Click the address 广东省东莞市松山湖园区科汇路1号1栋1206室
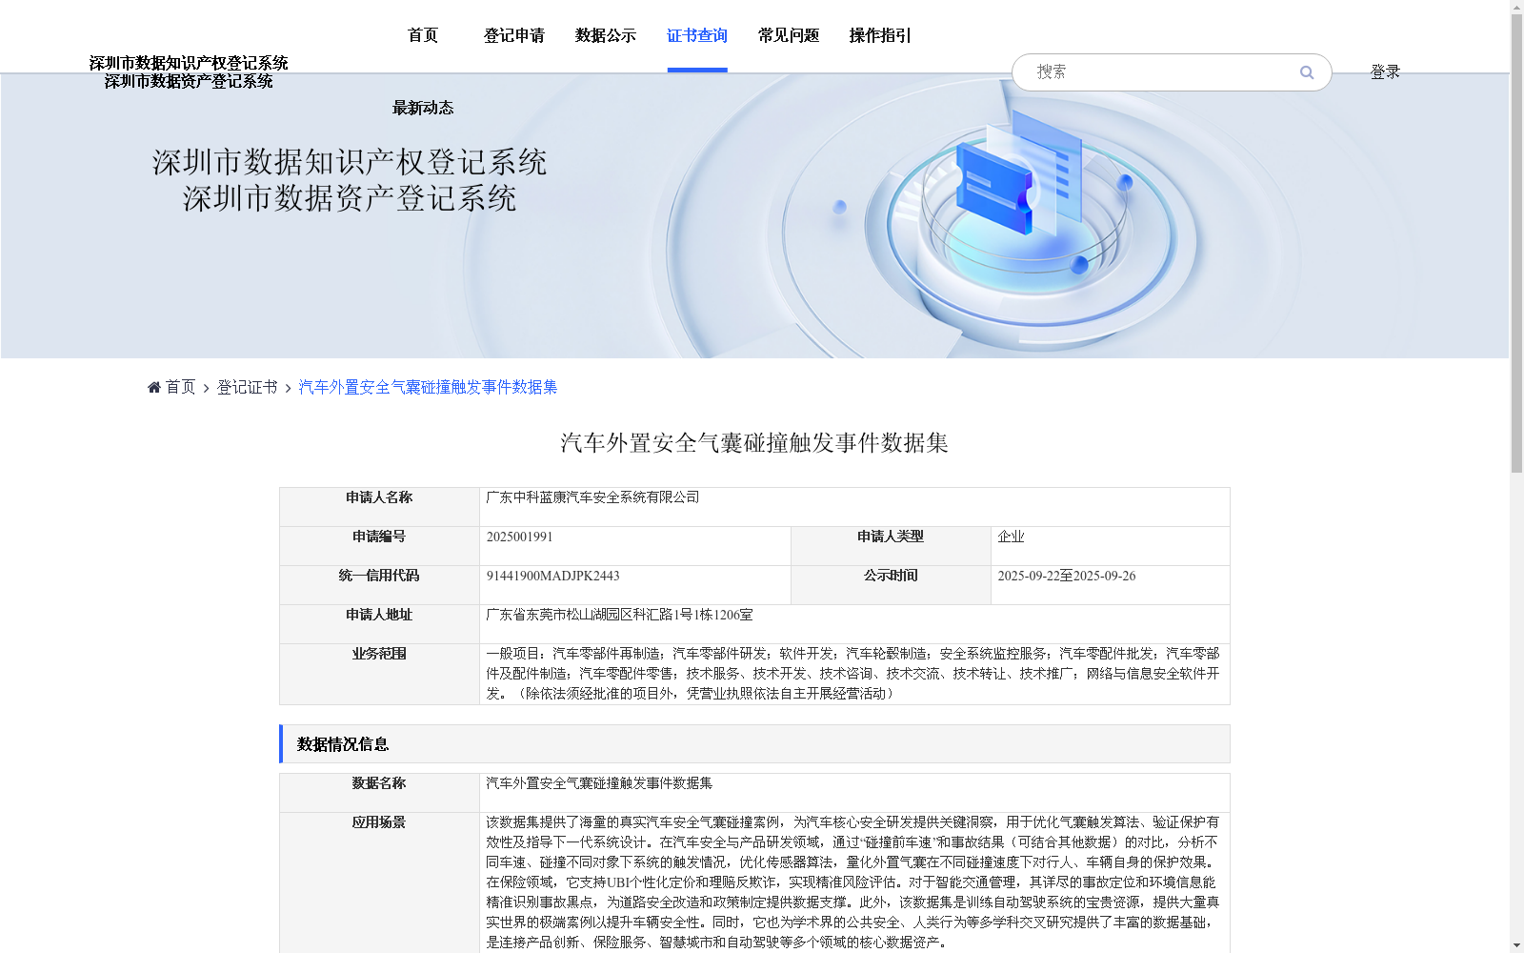Image resolution: width=1524 pixels, height=953 pixels. coord(619,615)
